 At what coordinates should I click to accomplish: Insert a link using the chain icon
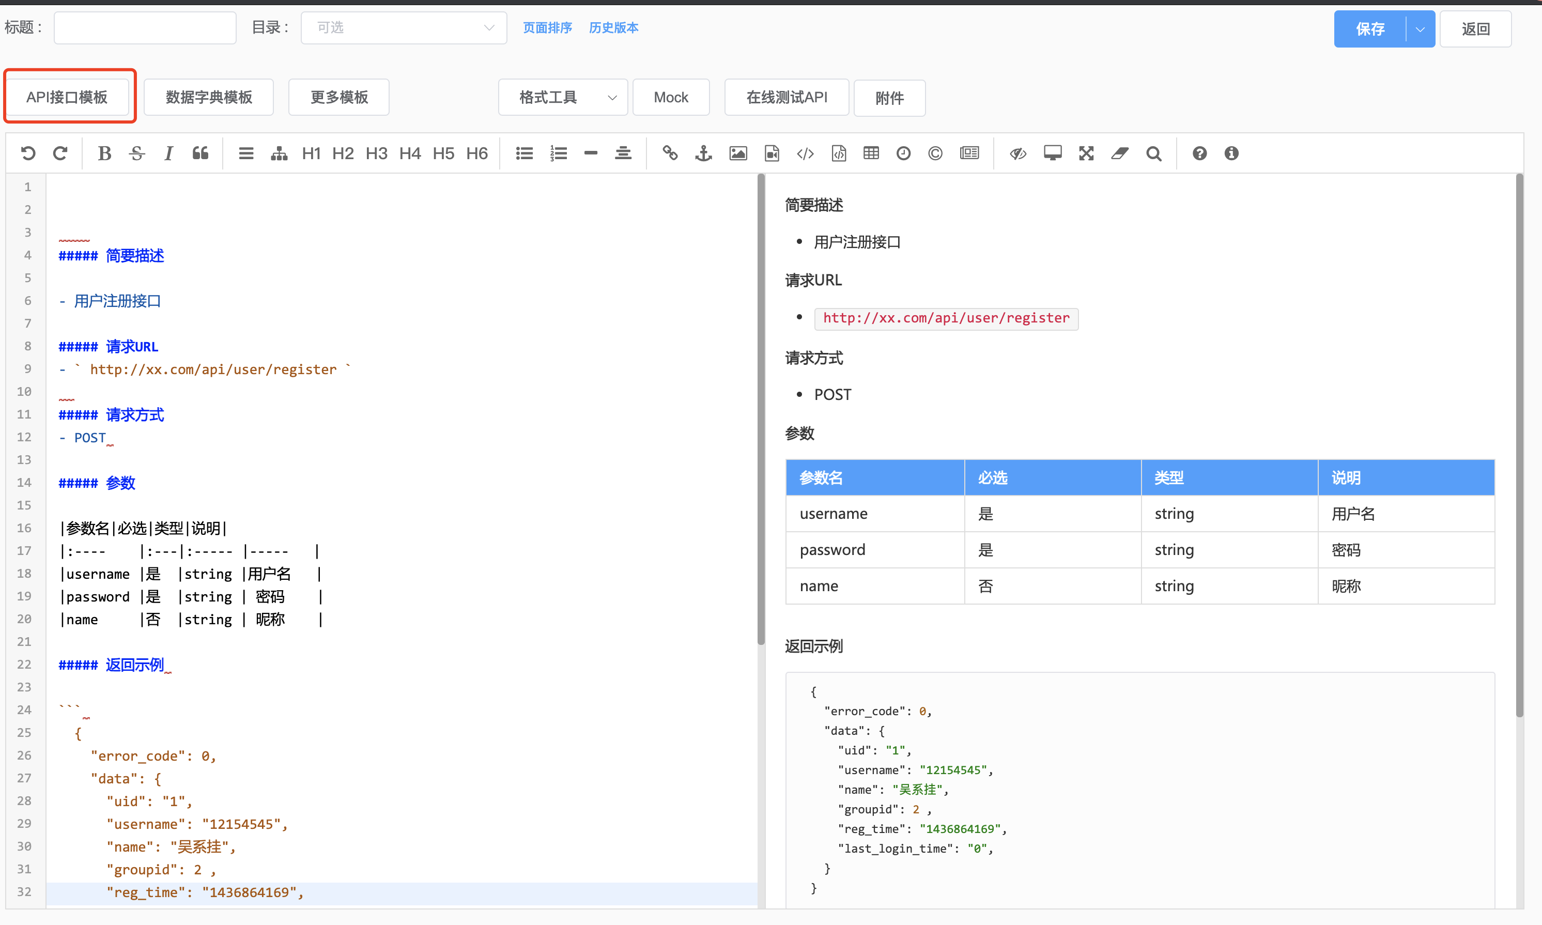670,153
